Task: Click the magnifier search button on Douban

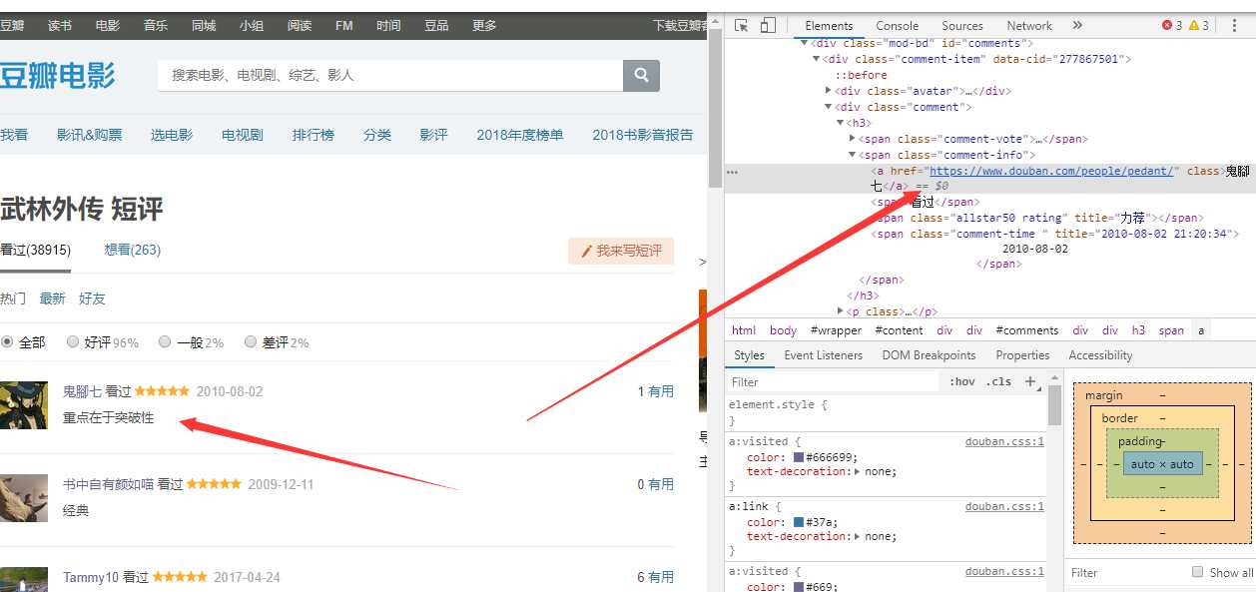Action: pyautogui.click(x=641, y=75)
